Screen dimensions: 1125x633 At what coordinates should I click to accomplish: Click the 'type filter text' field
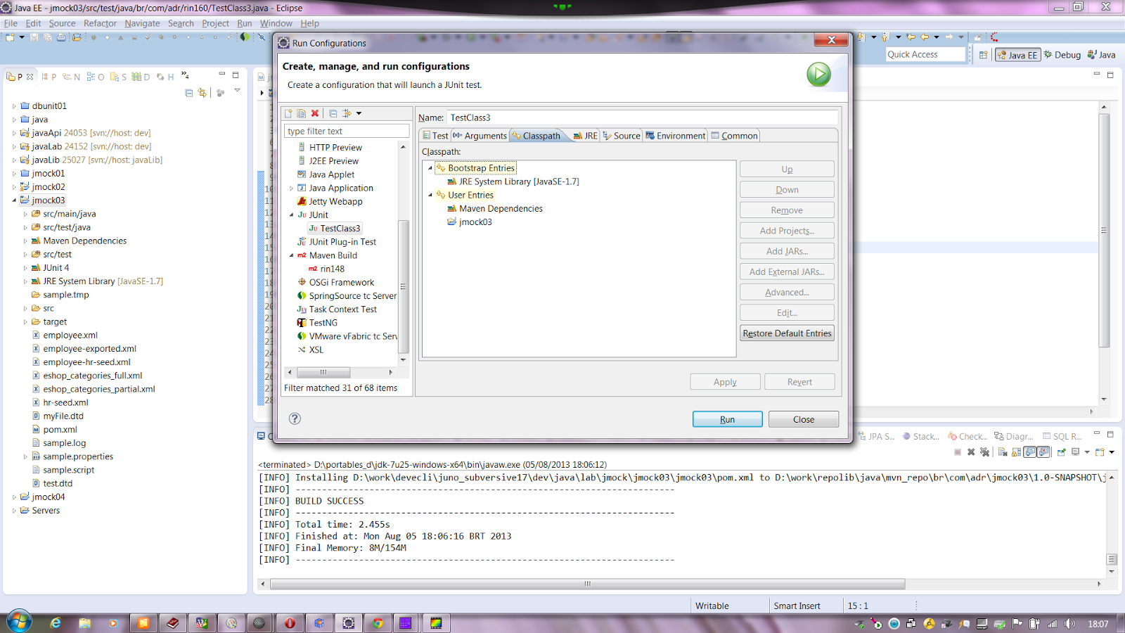347,131
